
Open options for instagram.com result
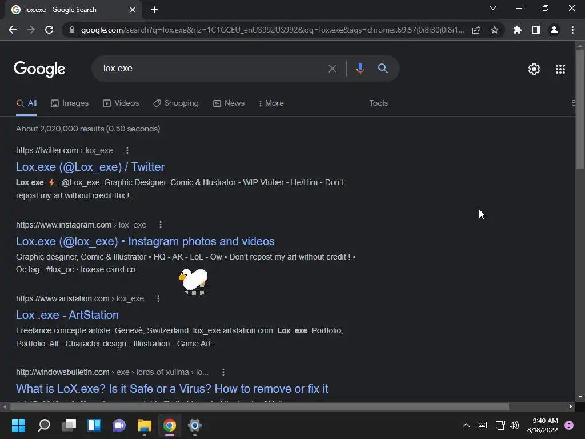coord(161,225)
